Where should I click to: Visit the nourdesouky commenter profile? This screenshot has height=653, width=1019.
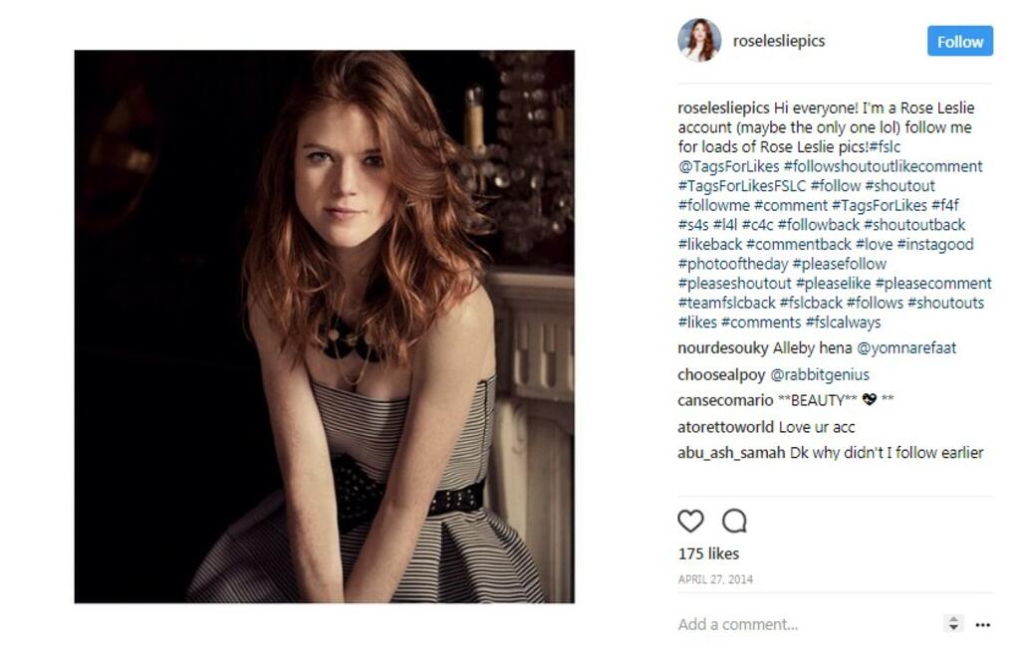coord(722,348)
